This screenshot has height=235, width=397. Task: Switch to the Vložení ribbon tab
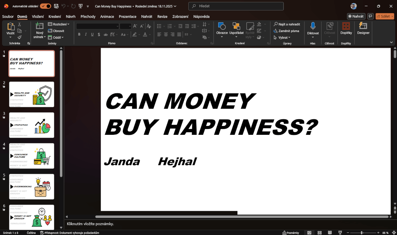point(37,16)
